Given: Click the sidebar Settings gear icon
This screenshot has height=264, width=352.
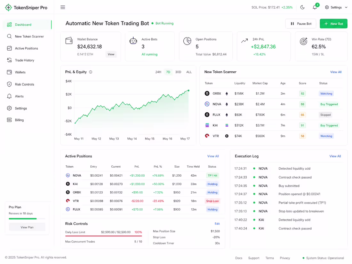Looking at the screenshot, I should pos(9,108).
